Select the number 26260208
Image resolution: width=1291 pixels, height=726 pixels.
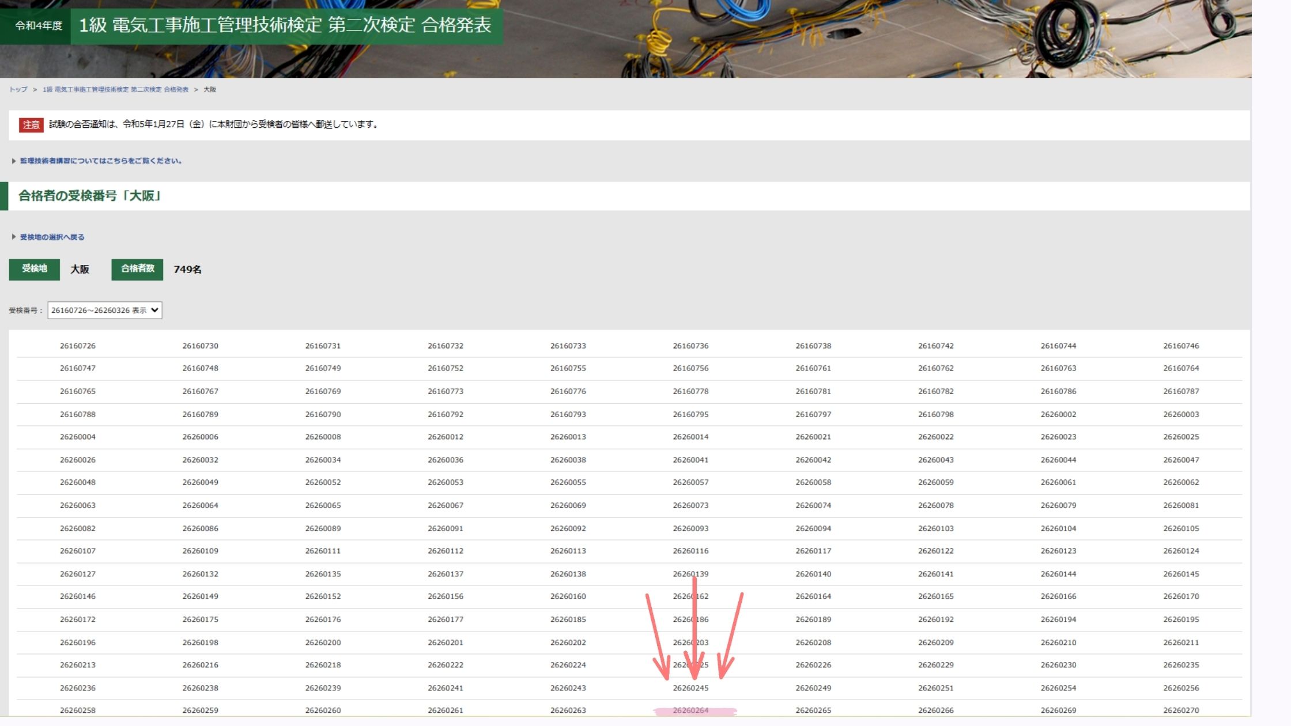coord(813,642)
